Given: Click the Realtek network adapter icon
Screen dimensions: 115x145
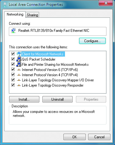Looking at the screenshot, I should 13,31.
